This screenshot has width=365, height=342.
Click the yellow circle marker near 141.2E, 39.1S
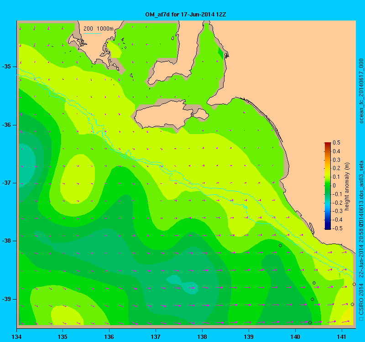[x=352, y=304]
